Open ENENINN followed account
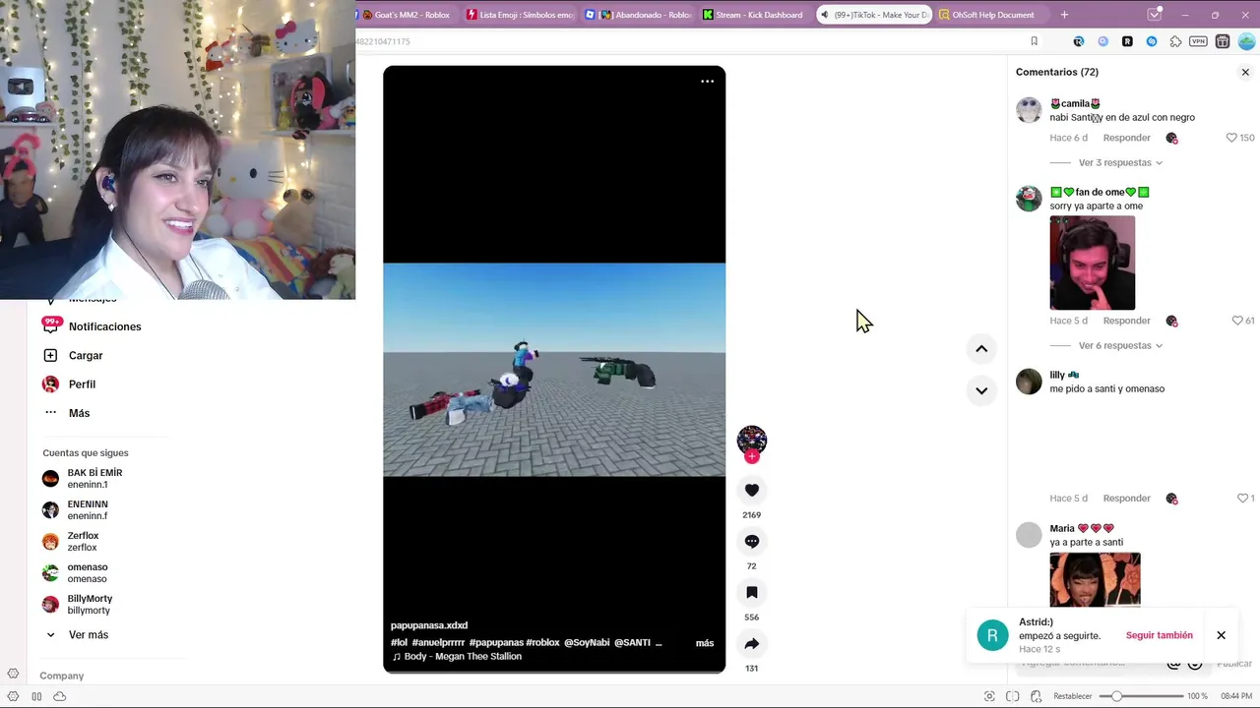Screen dimensions: 1260x708 (x=88, y=510)
